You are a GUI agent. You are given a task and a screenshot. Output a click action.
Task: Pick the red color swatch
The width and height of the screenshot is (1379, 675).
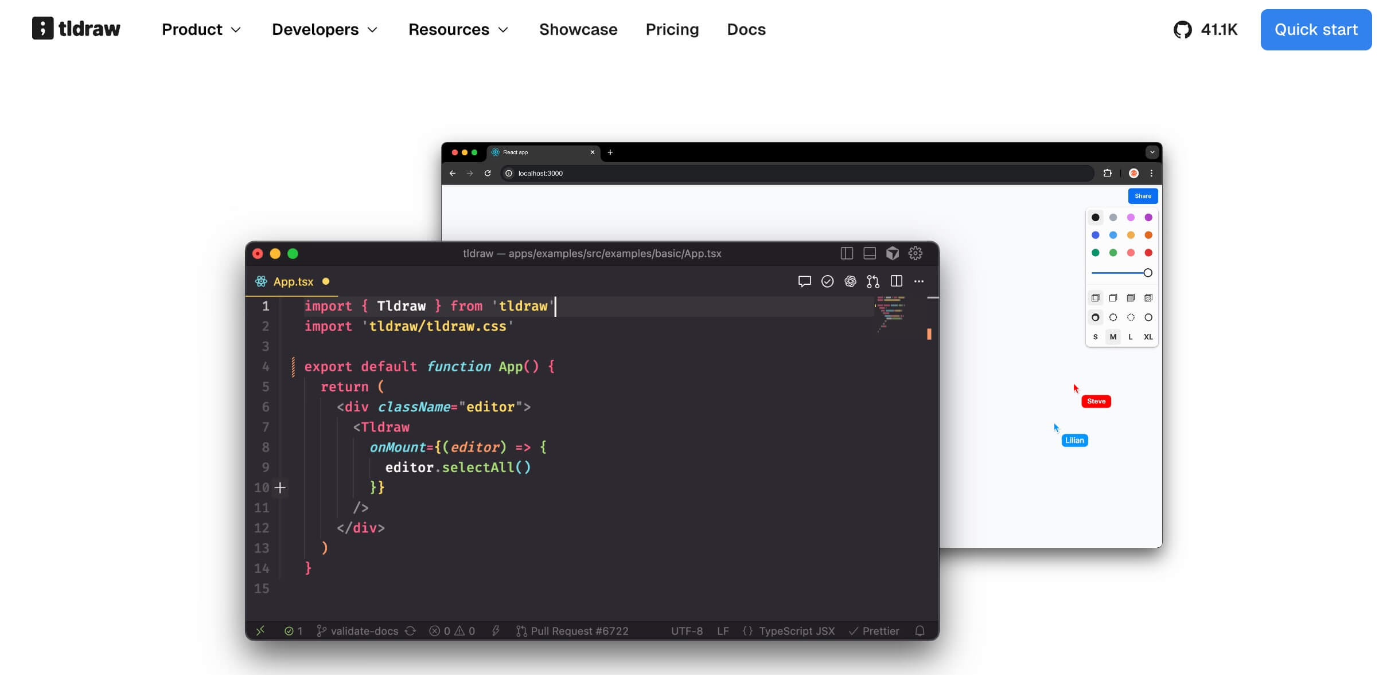tap(1148, 253)
